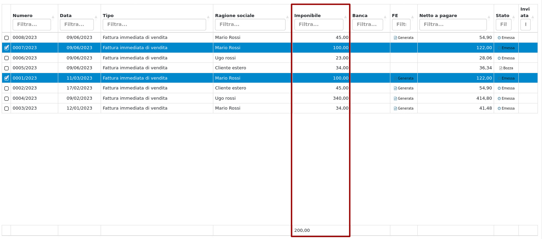Uncheck the checkbox for invoice 0007/2023
The image size is (542, 239).
coord(7,48)
